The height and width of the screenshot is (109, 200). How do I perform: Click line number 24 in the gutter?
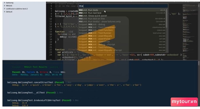[x=51, y=55]
